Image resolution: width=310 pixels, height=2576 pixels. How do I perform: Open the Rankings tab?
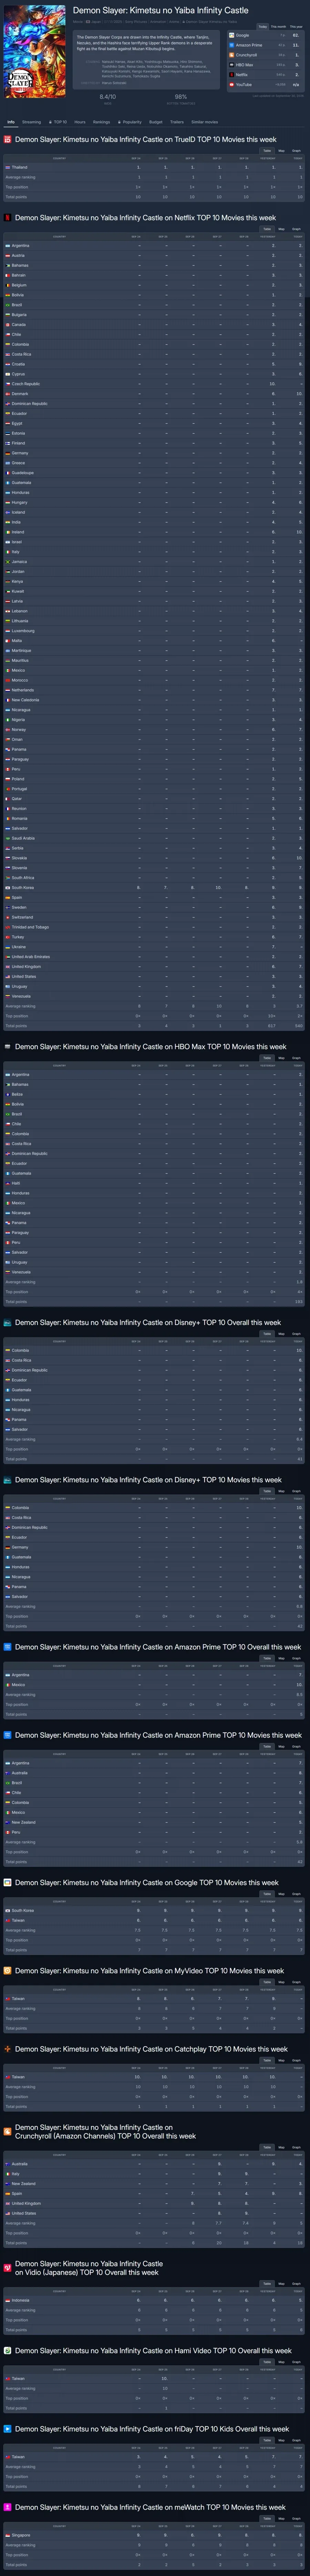pyautogui.click(x=102, y=122)
